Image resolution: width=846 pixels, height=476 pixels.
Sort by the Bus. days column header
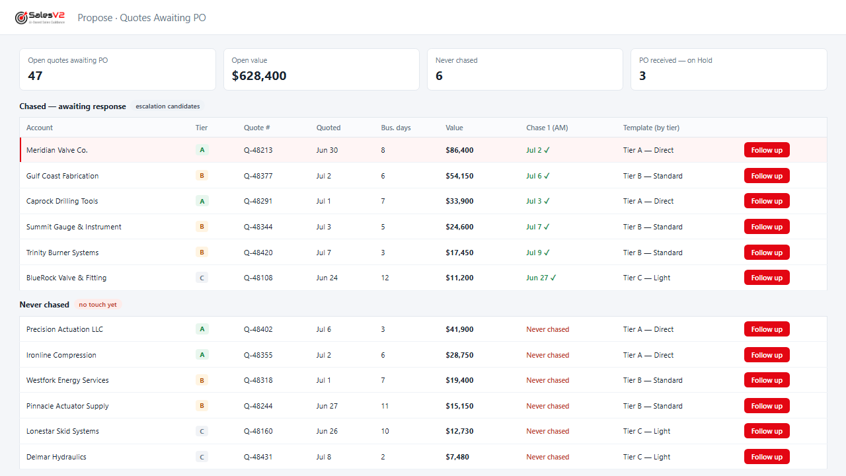396,128
